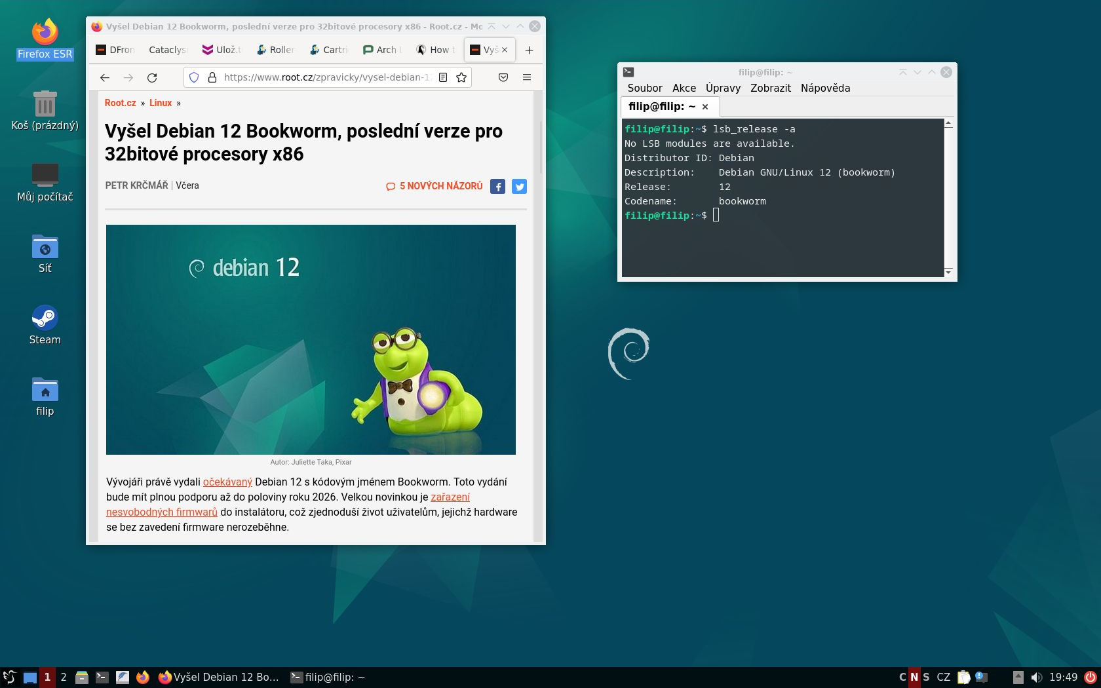Open the Thunar file manager from the taskbar
The image size is (1101, 688).
[x=82, y=678]
